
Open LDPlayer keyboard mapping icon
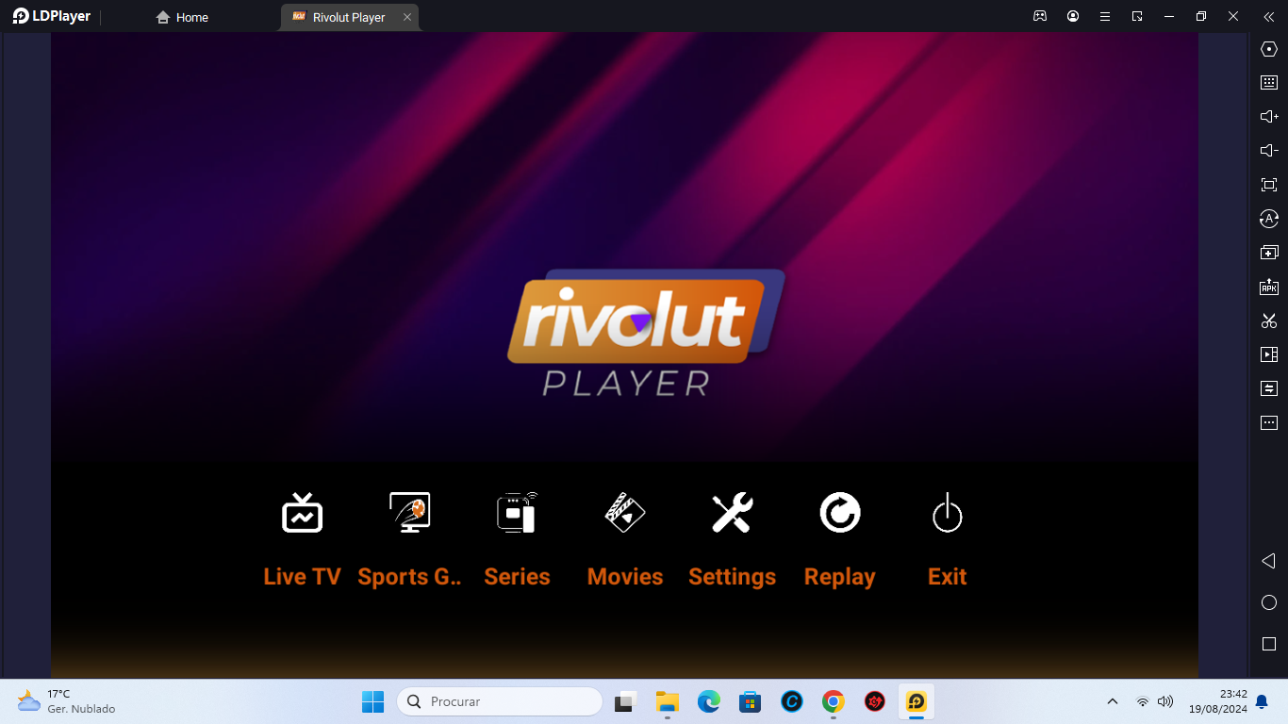[x=1269, y=83]
